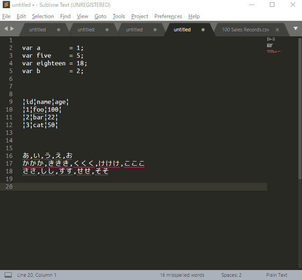Open the Preferences menu

tap(168, 16)
